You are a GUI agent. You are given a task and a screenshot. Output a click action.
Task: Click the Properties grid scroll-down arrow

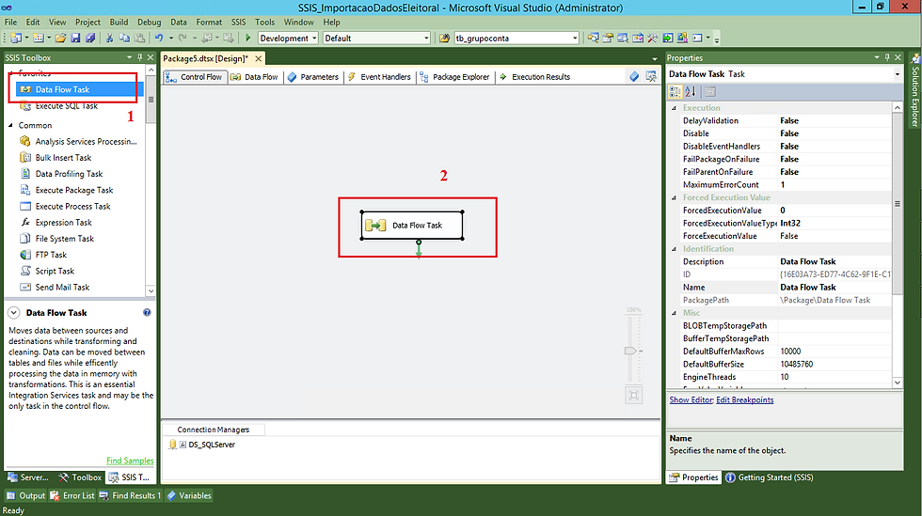click(x=898, y=383)
